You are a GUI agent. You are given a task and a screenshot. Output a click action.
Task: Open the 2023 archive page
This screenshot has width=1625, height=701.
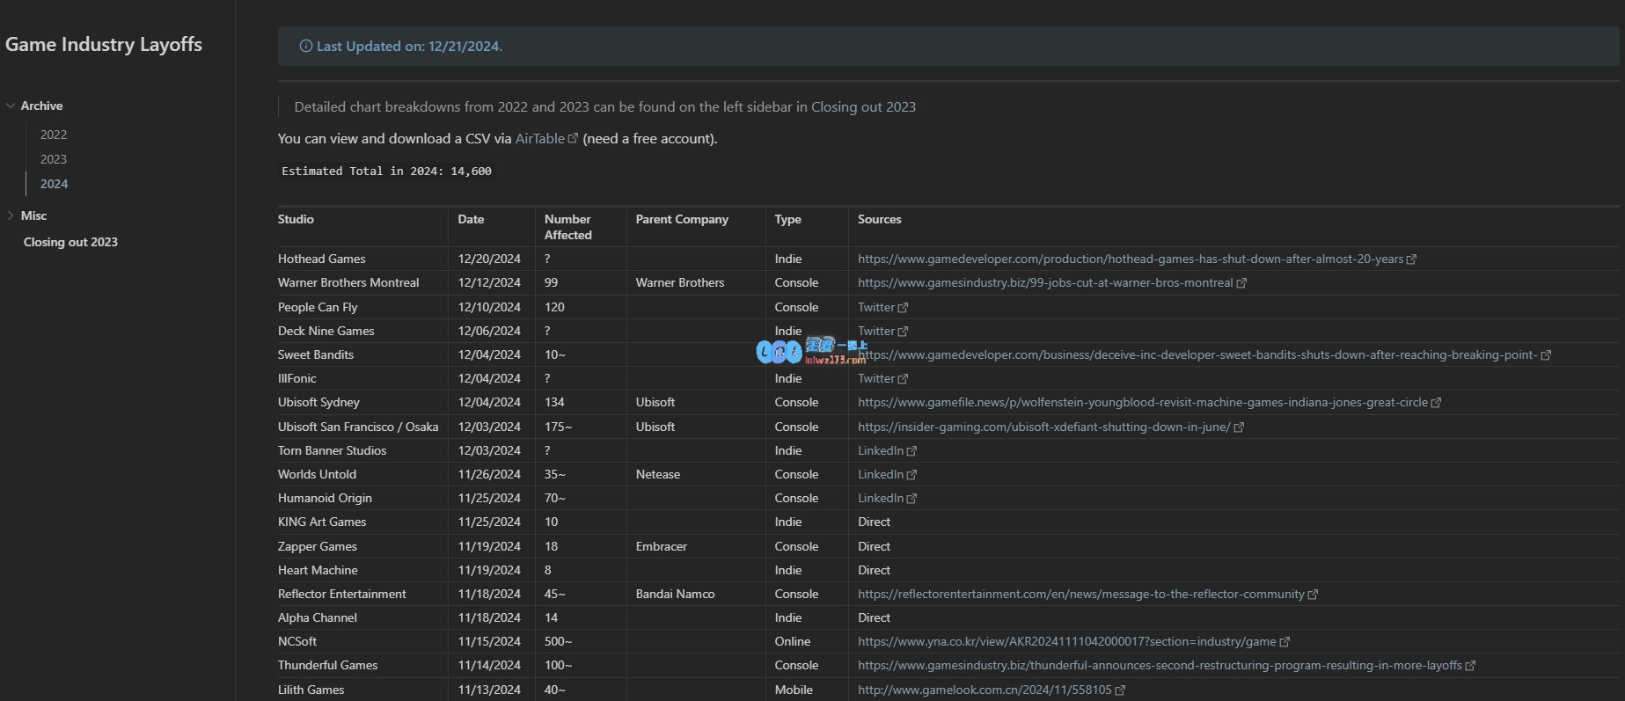click(x=54, y=159)
